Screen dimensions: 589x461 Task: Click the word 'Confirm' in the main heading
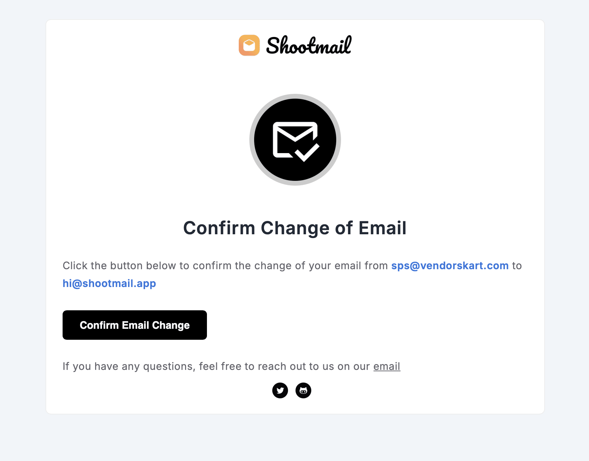(x=219, y=228)
